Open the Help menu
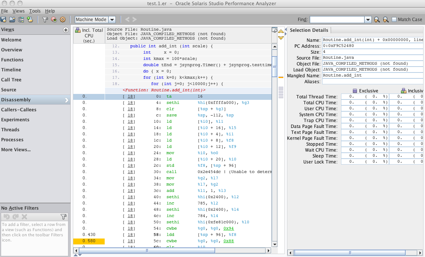425x257 pixels. pyautogui.click(x=50, y=11)
